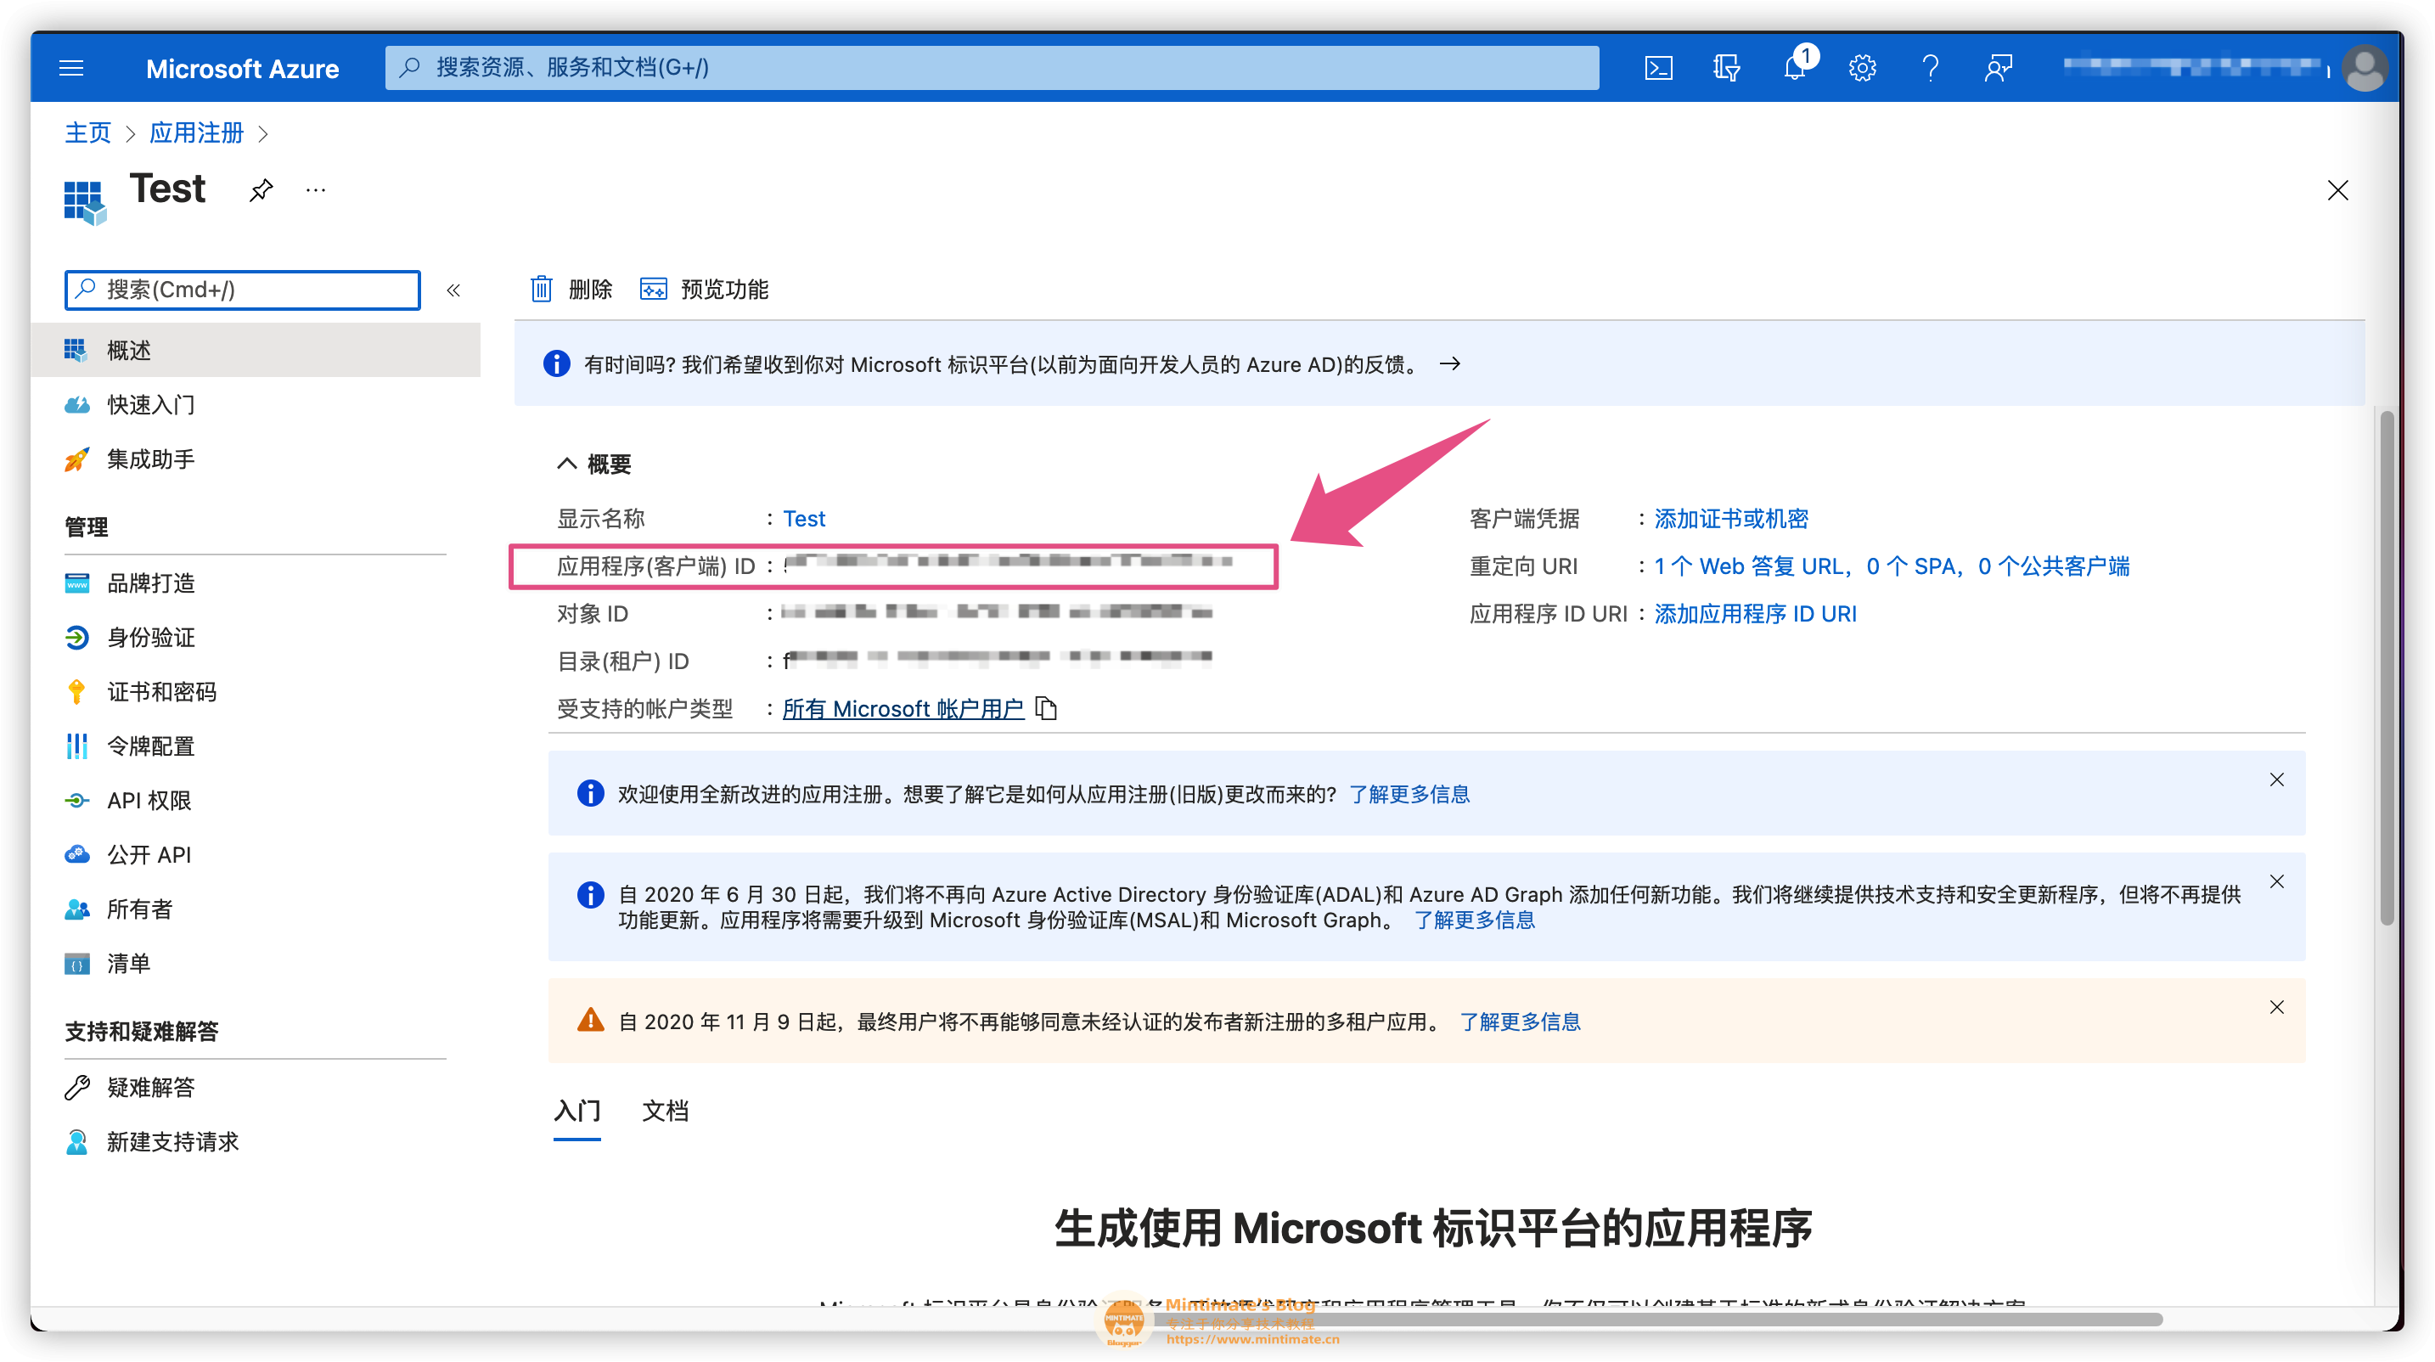The height and width of the screenshot is (1362, 2435).
Task: Open the more options ellipsis beside Test
Action: coord(316,191)
